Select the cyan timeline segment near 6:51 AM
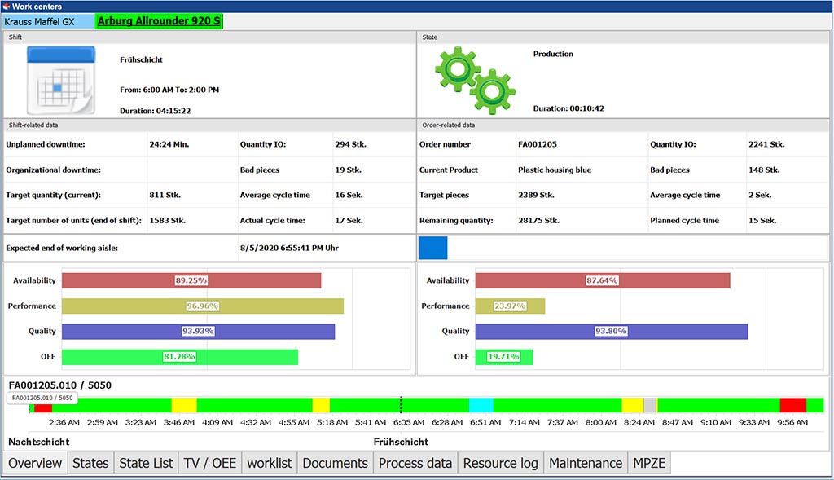The height and width of the screenshot is (480, 834). click(x=481, y=405)
